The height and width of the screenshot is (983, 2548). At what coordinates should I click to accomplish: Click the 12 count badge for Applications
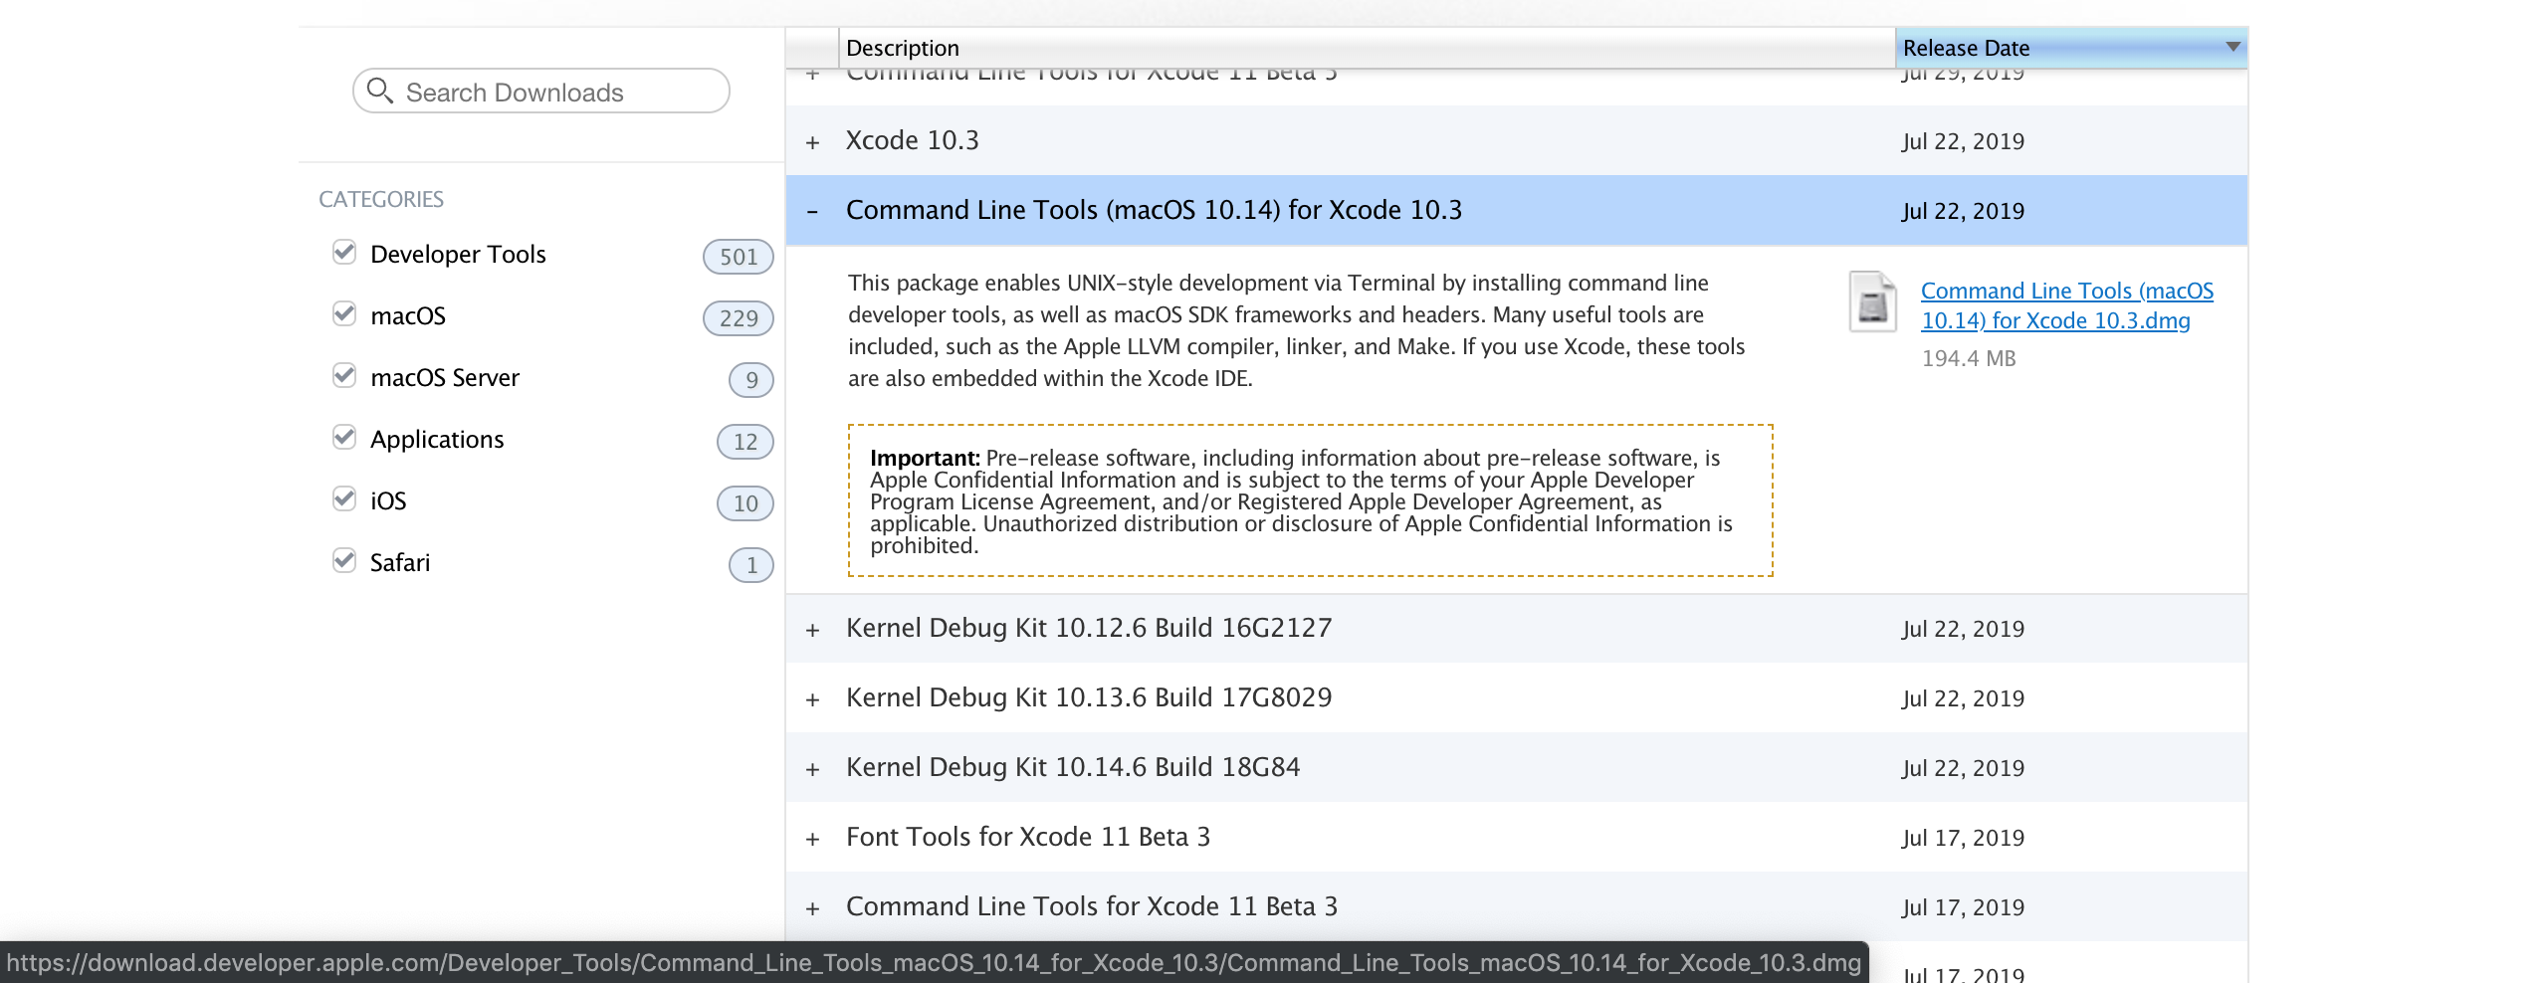[x=744, y=442]
